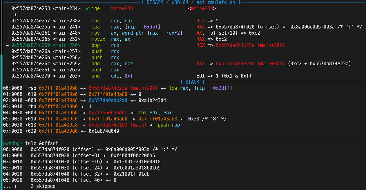Viewport: 366px width, 190px height.
Task: Collapse the STACK section header
Action: click(193, 82)
